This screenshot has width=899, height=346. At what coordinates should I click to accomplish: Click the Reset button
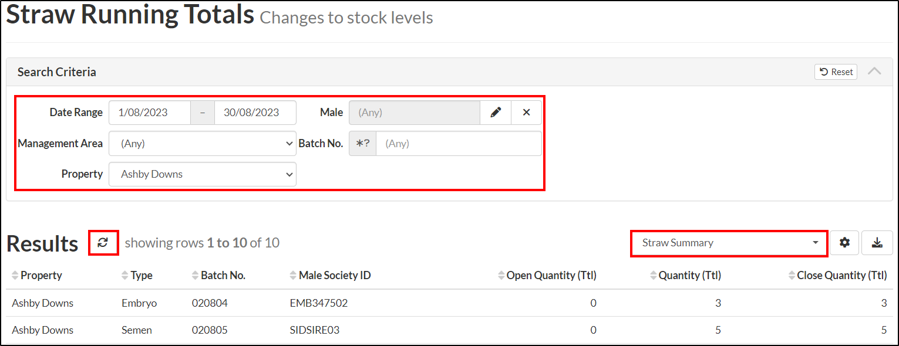coord(836,72)
